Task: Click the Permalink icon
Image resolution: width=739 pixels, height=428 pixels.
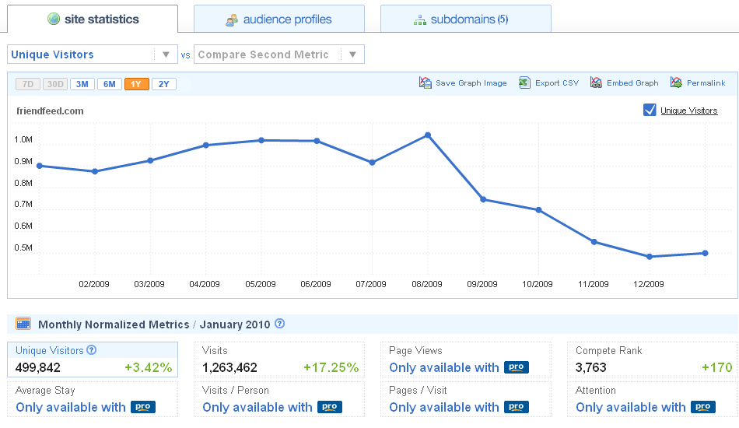Action: tap(676, 83)
